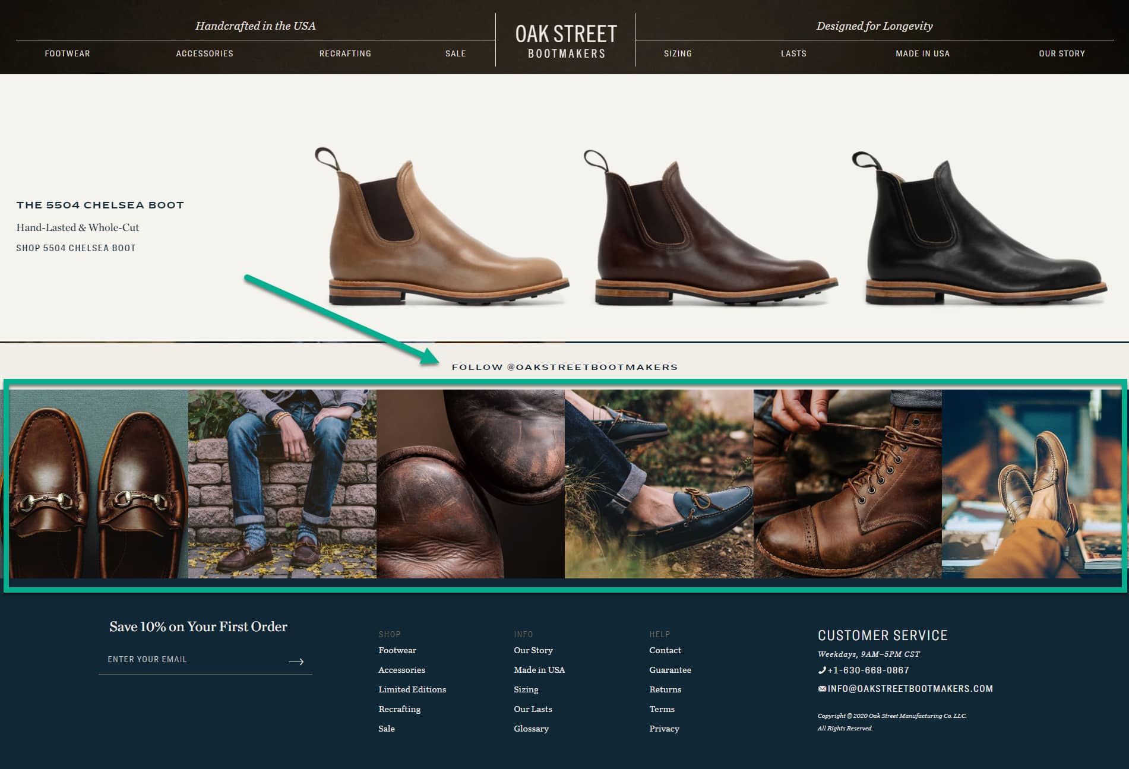Open Lasts in the top navigation

(793, 53)
